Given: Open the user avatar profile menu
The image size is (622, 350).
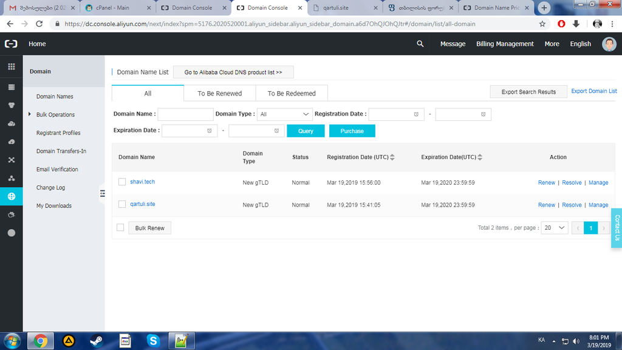Looking at the screenshot, I should pyautogui.click(x=609, y=44).
